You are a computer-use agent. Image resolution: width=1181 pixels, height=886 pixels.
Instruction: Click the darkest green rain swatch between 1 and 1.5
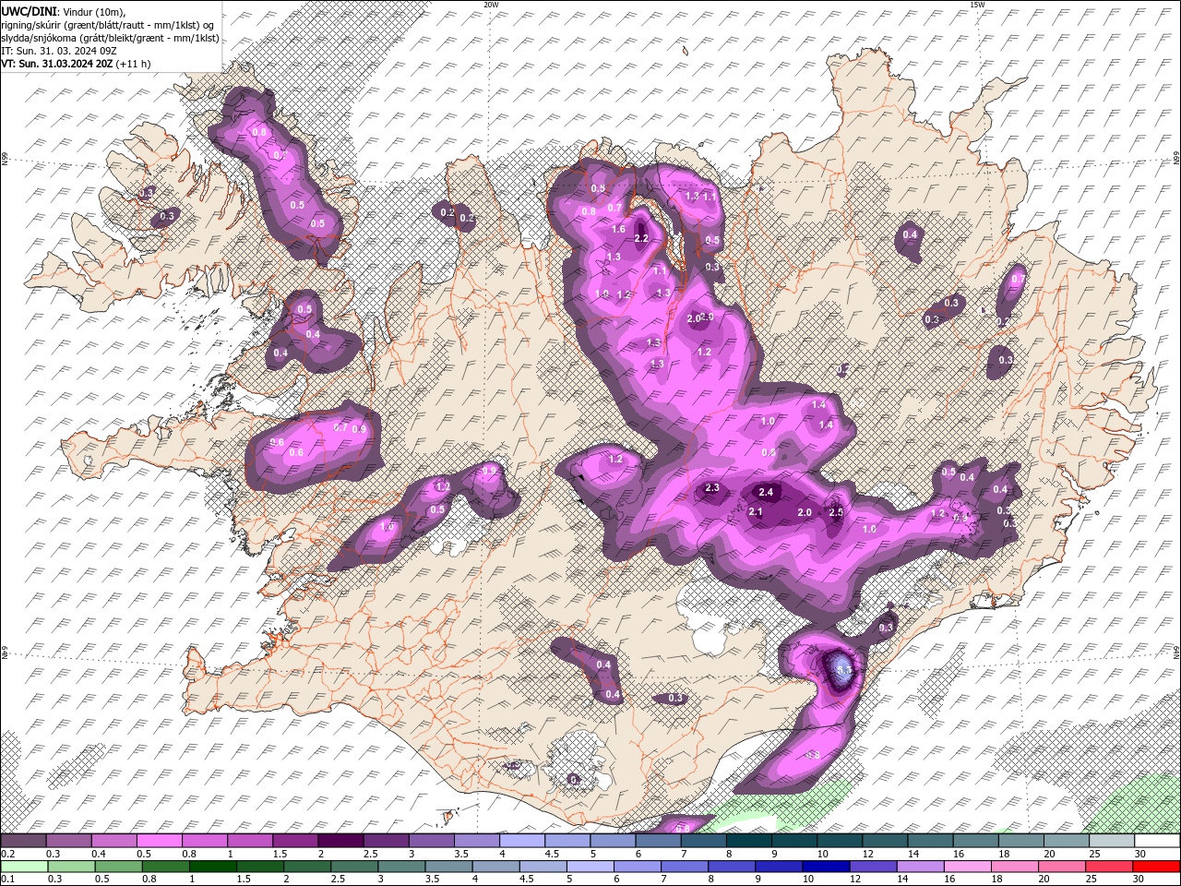pyautogui.click(x=212, y=867)
